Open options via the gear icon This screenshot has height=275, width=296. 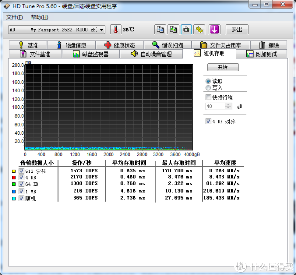coord(199,30)
